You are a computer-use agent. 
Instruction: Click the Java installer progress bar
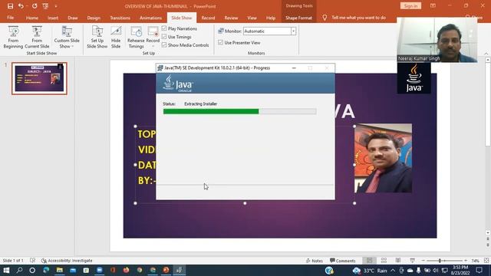(x=239, y=111)
